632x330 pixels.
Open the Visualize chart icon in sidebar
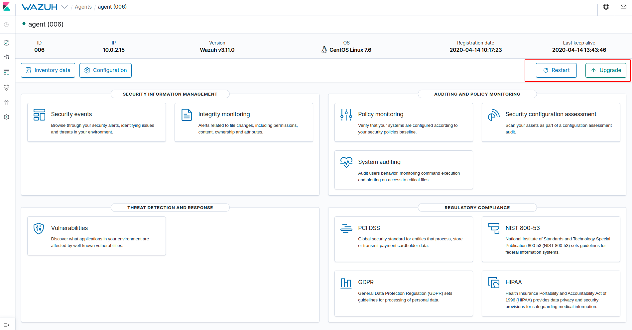click(6, 57)
